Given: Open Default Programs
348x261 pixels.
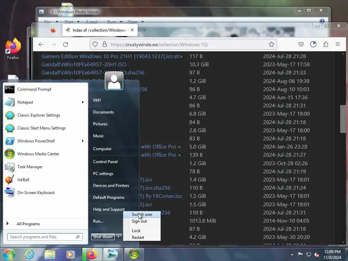Looking at the screenshot, I should point(108,197).
